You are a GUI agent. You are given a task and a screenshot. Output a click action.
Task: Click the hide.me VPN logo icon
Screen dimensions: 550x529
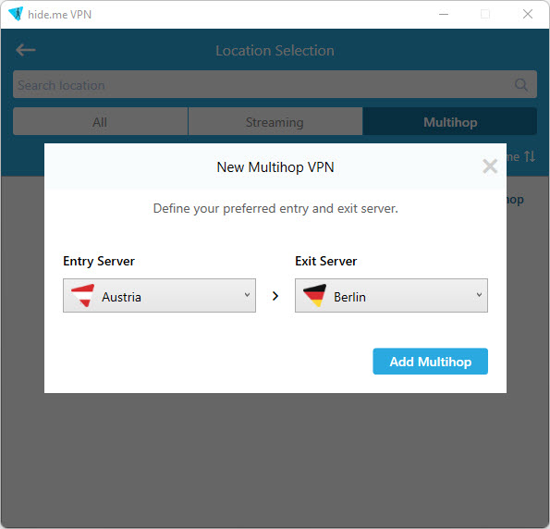(x=16, y=14)
